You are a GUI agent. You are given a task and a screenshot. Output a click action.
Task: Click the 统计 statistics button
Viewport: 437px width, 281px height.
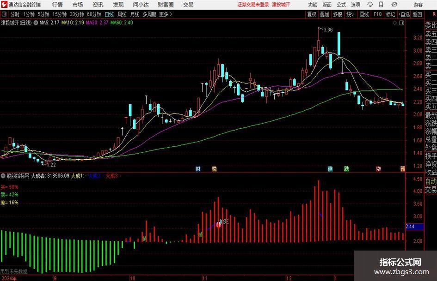tap(351, 14)
